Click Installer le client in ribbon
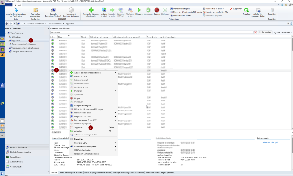The image size is (293, 176). (x=104, y=12)
